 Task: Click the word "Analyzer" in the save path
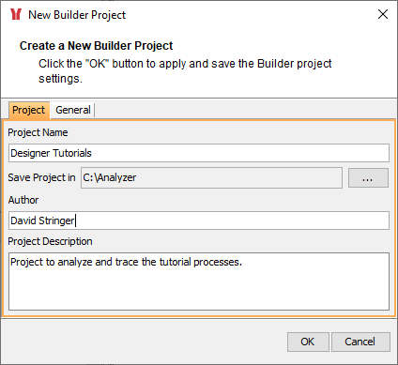click(116, 177)
